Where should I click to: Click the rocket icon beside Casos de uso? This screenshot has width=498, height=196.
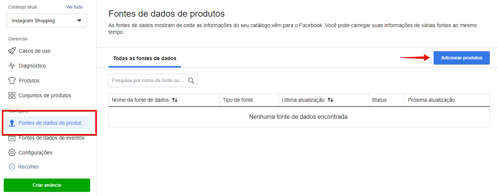(12, 51)
